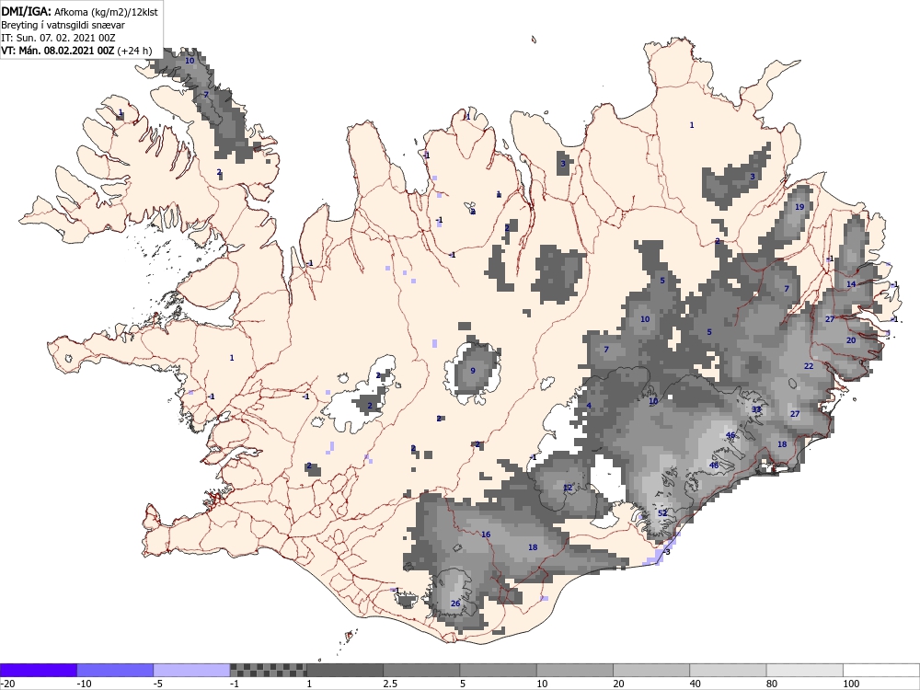
Task: Click the 'IT: Sun. 07. 02. 2021 00Z' line
Action: (58, 38)
